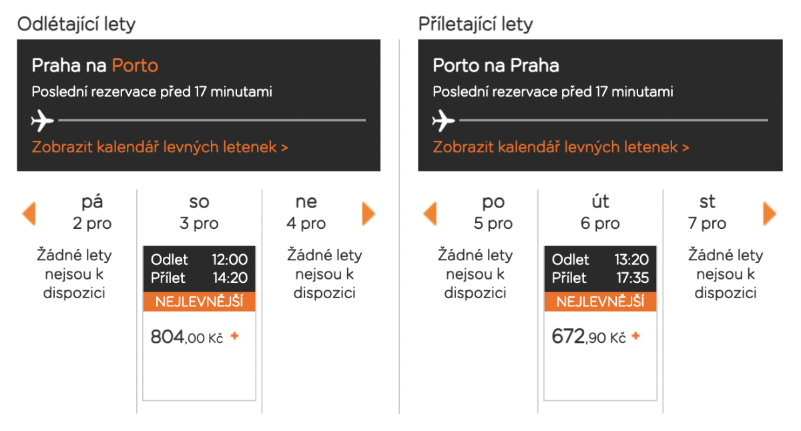801x431 pixels.
Task: Choose the st 7 pro date column
Action: pyautogui.click(x=707, y=212)
